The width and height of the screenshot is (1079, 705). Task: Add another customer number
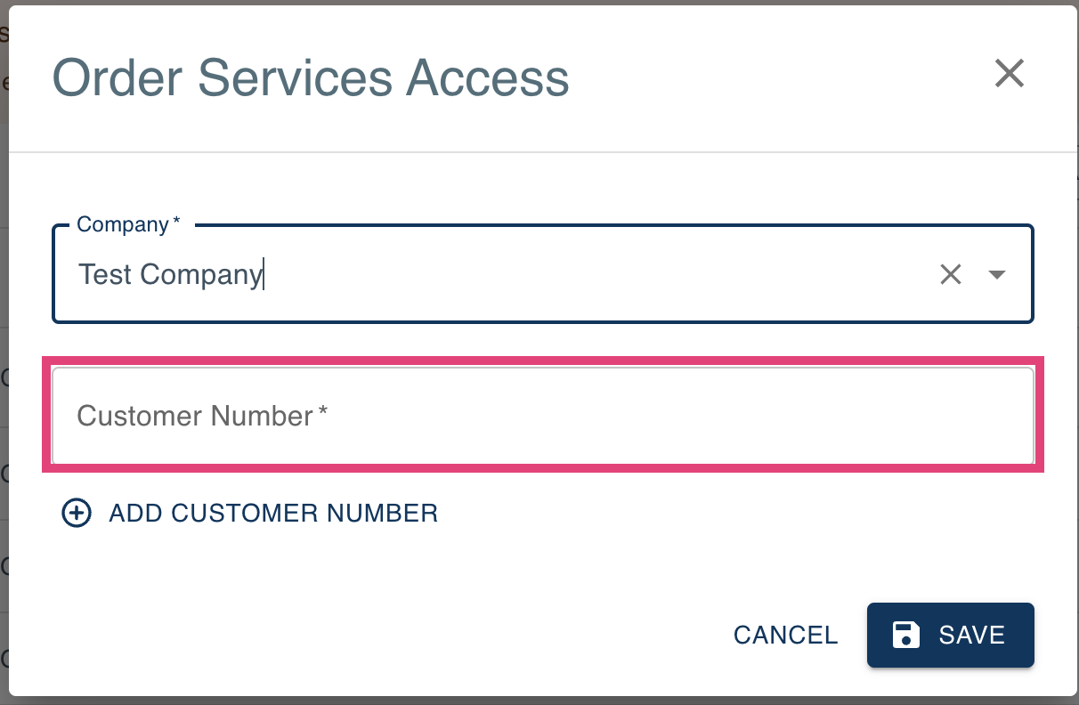(x=249, y=513)
